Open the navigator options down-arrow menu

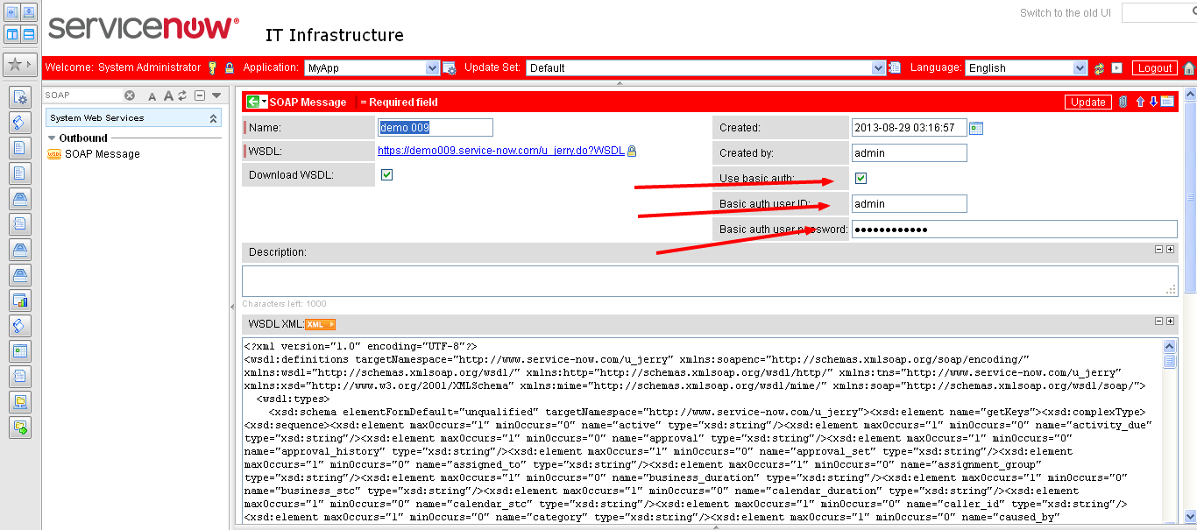pyautogui.click(x=216, y=95)
